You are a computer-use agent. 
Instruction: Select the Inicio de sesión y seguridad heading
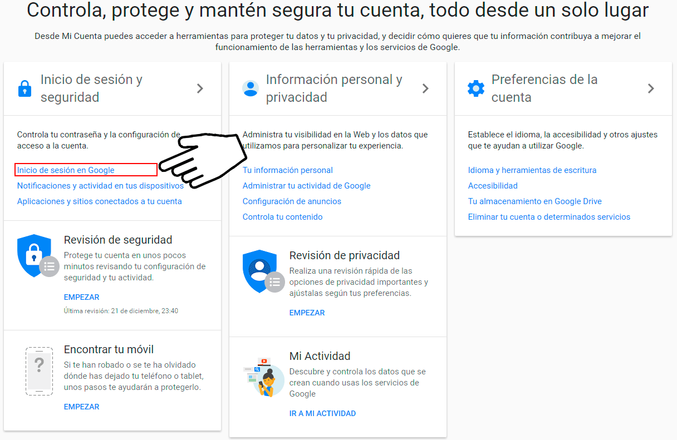tap(91, 88)
